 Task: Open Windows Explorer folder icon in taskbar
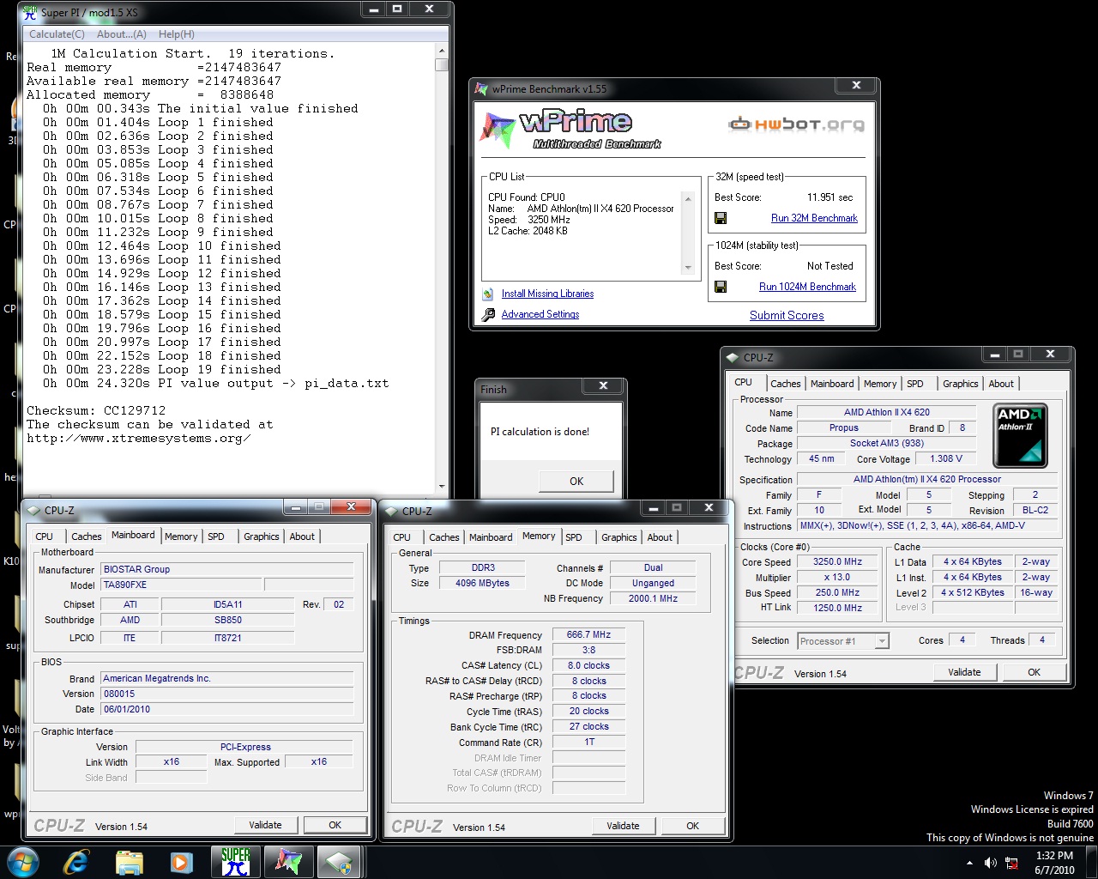pyautogui.click(x=129, y=862)
